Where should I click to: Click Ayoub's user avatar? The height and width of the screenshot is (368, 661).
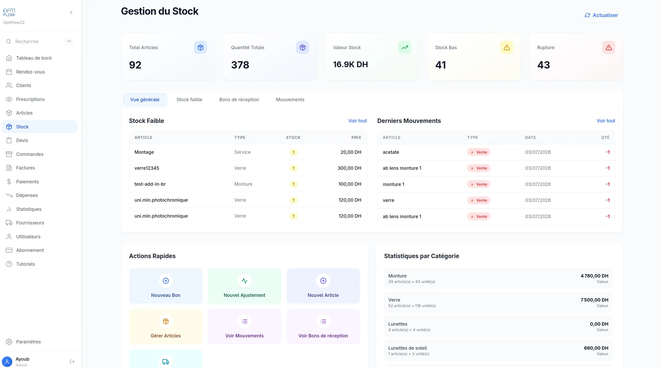7,362
